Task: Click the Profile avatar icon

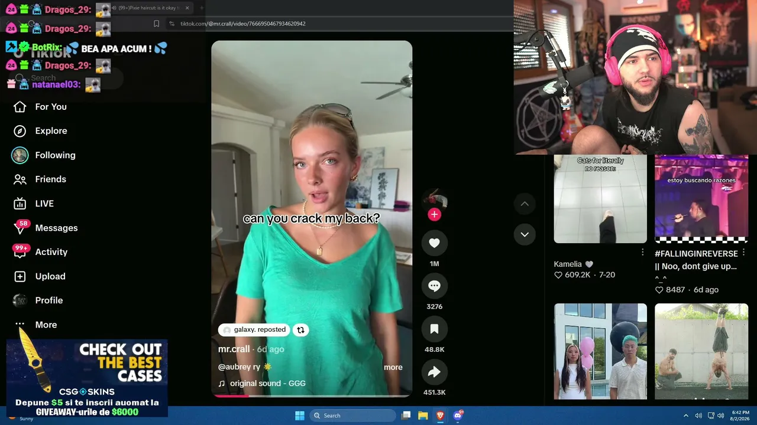Action: point(20,300)
